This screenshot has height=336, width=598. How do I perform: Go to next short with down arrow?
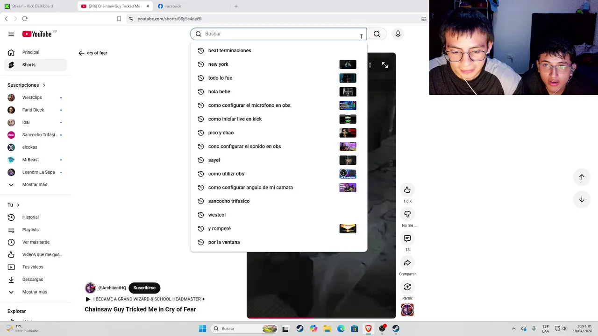tap(582, 200)
